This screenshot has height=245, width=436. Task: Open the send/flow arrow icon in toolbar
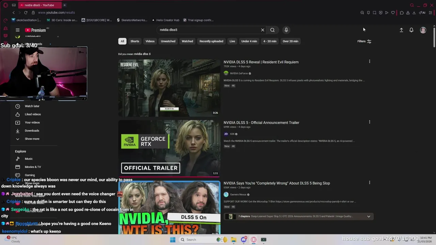pos(387,13)
